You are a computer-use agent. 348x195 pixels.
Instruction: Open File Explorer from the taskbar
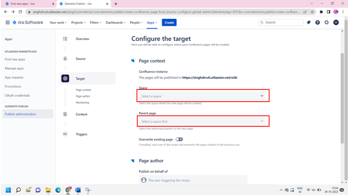[x=48, y=190]
